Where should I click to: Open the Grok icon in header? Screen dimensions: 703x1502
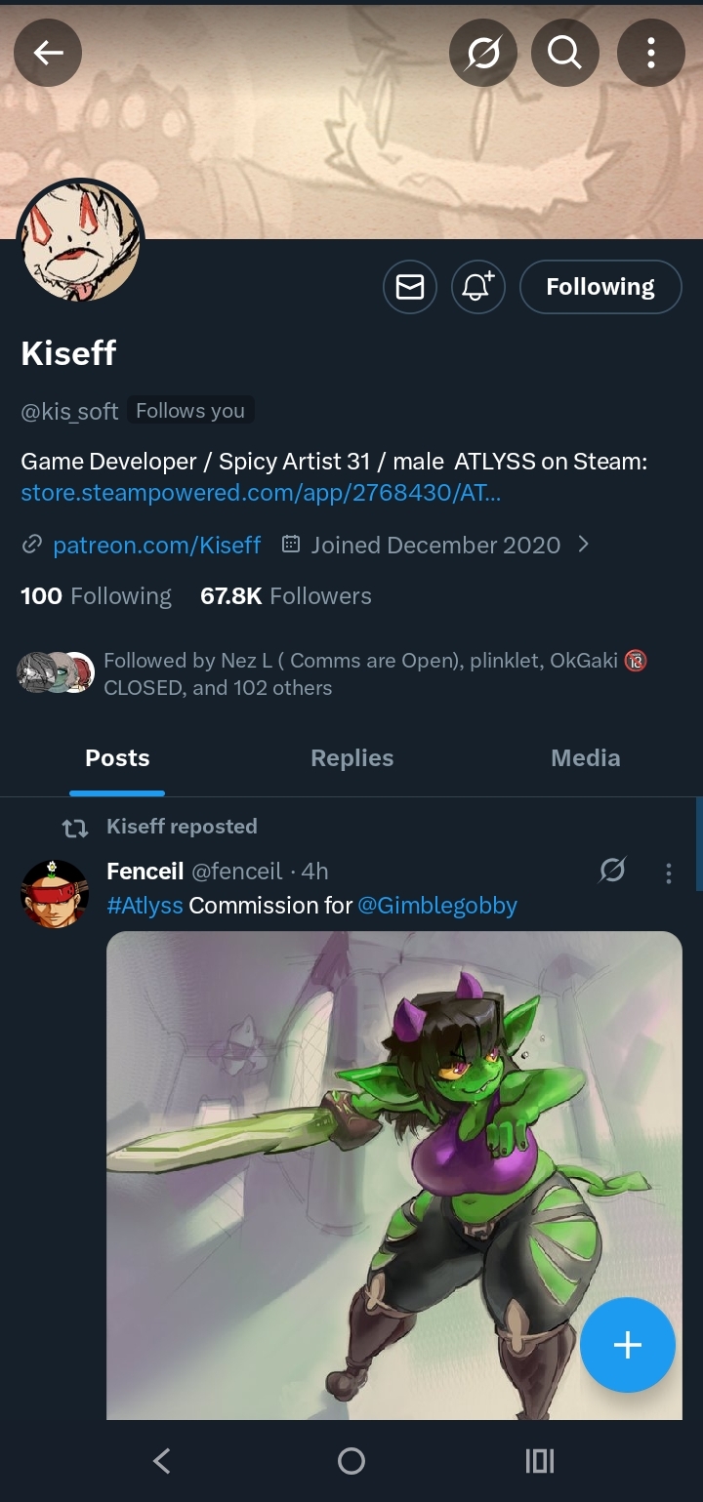(482, 53)
